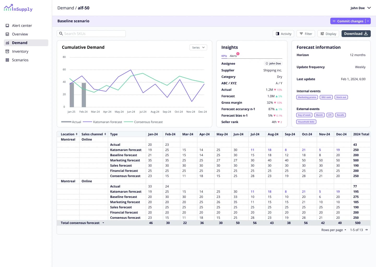
Task: Click the InSupply logo icon
Action: coord(8,8)
